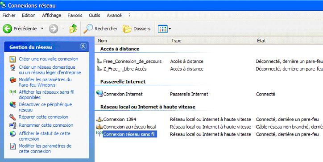Click the grey forward arrow icon

pyautogui.click(x=54, y=29)
